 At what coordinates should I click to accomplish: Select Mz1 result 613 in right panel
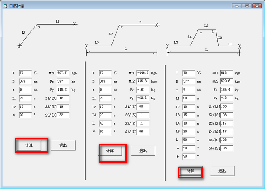tap(227, 73)
